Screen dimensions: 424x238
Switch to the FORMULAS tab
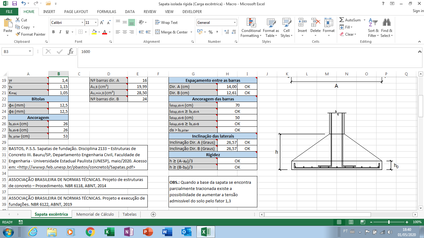coord(107,12)
